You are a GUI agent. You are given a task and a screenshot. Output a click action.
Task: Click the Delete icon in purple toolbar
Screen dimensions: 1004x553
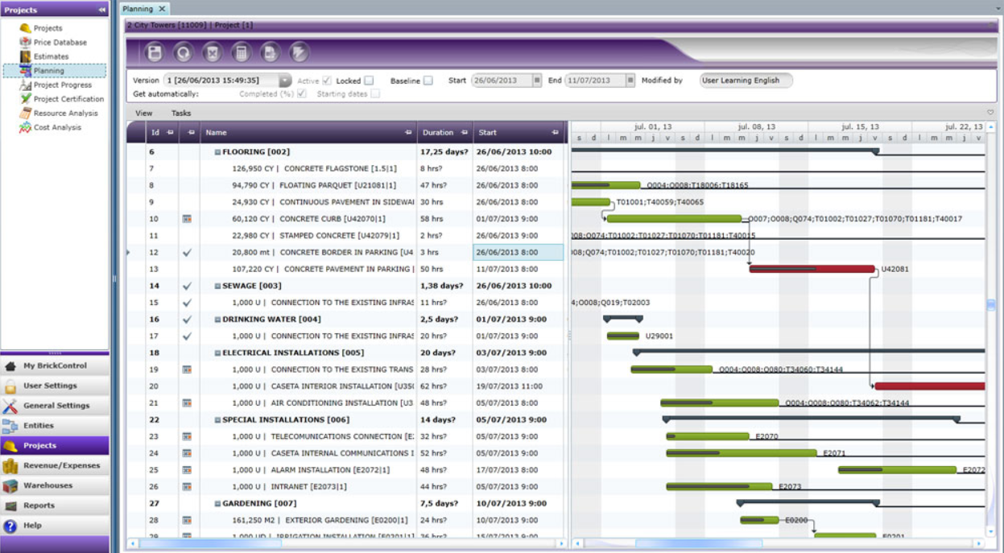coord(213,53)
